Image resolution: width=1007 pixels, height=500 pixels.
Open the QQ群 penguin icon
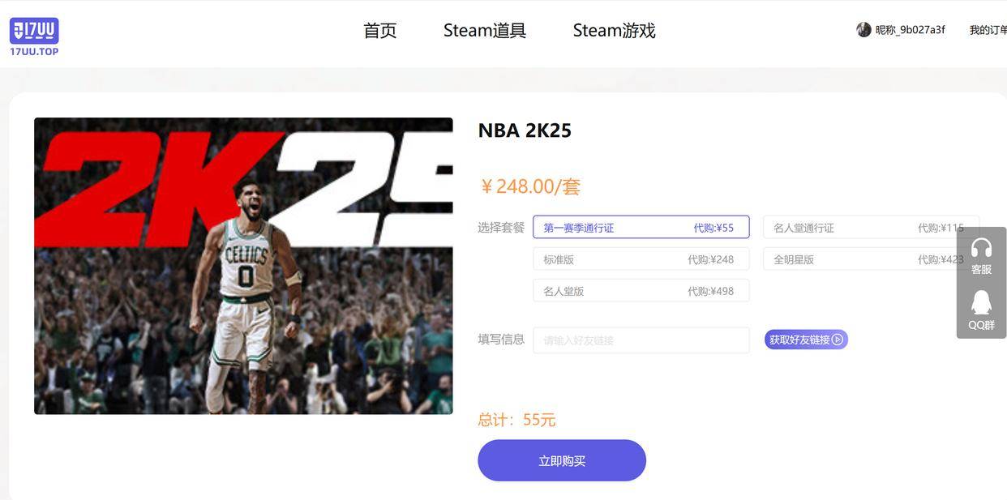tap(981, 303)
